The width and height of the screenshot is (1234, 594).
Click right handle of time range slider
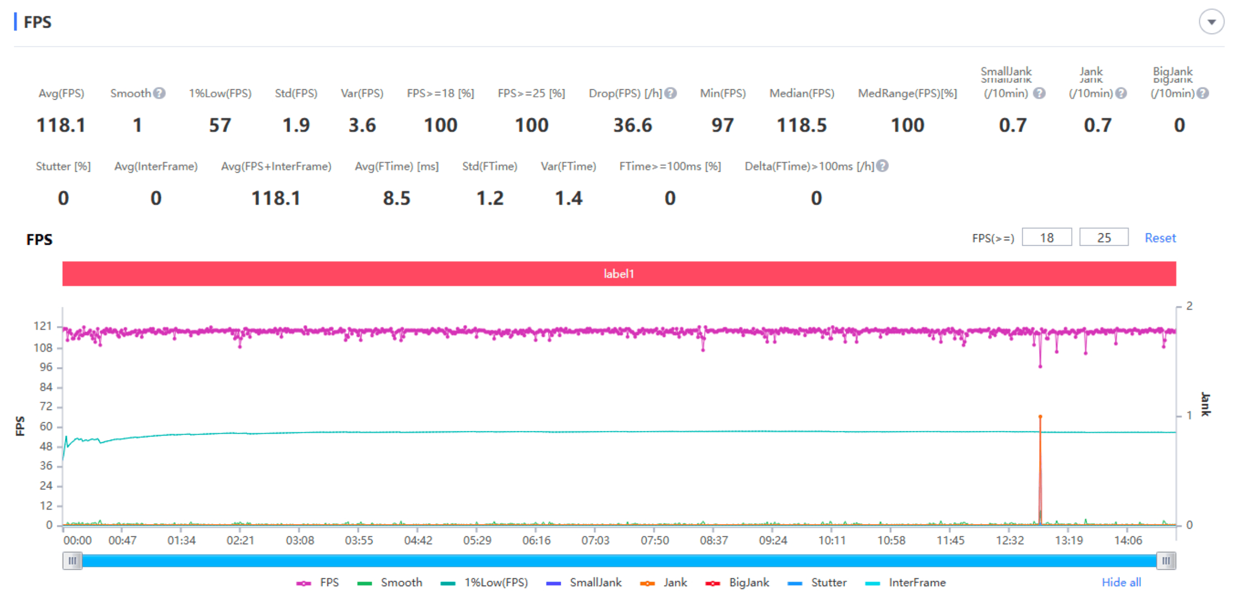[1166, 560]
